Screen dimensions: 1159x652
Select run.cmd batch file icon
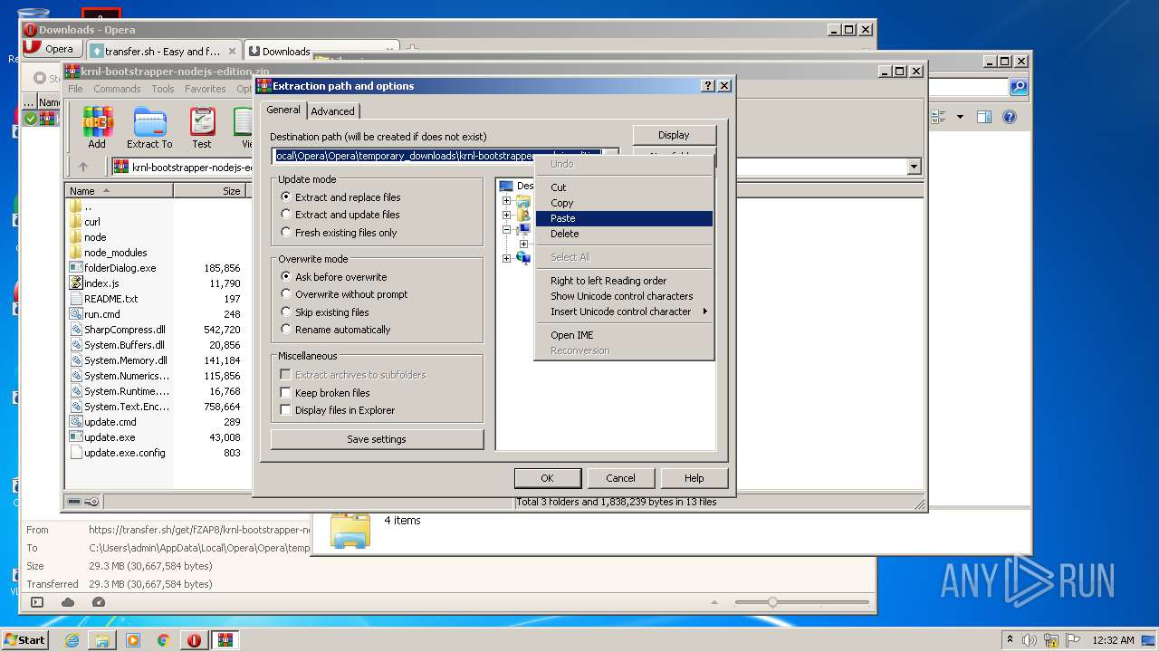76,313
